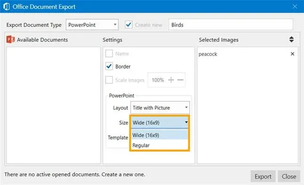Viewport: 304px width, 185px height.
Task: Click the Available Documents heading
Action: click(42, 40)
